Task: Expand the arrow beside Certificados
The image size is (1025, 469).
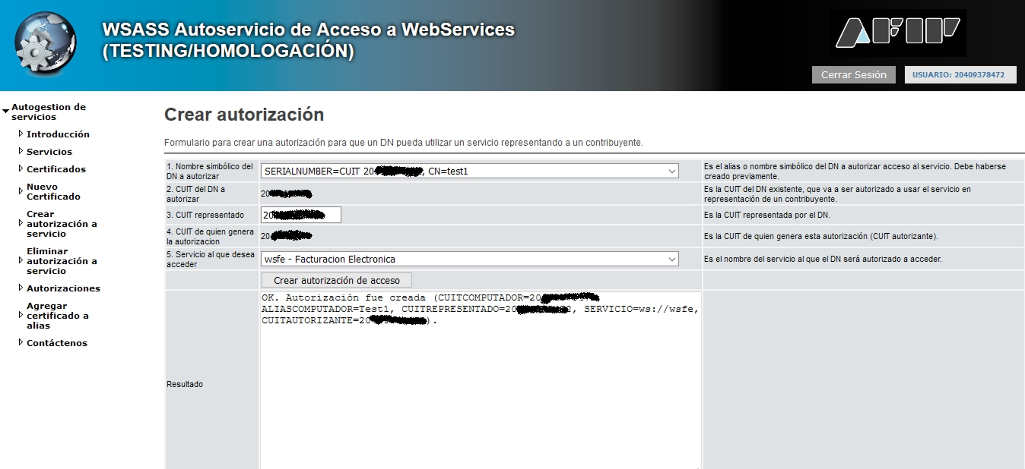Action: [21, 169]
